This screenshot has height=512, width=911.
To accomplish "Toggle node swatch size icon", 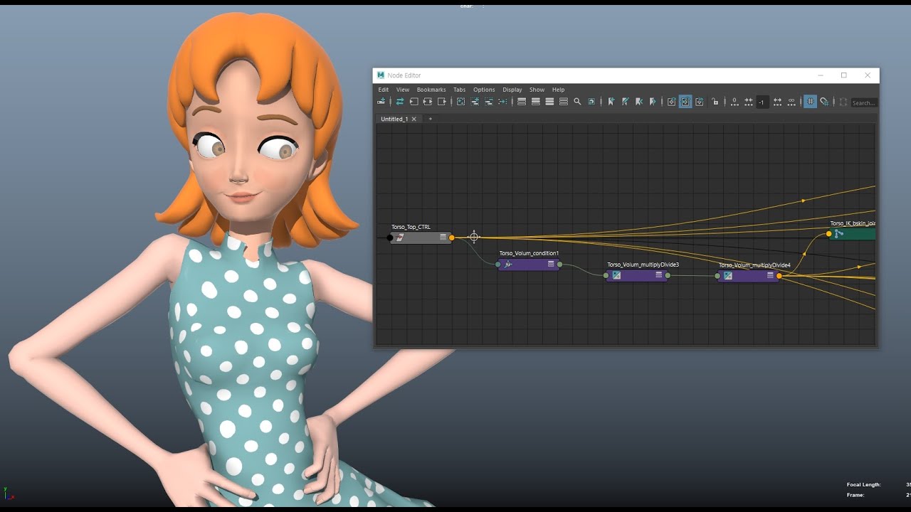I will pos(591,102).
